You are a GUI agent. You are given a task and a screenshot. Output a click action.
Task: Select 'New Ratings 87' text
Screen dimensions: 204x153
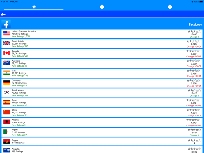click(19, 86)
